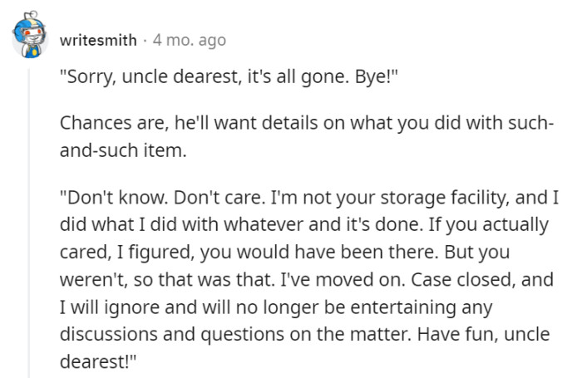Click the "4 mo. ago" comment timestamp
This screenshot has height=378, width=582.
189,40
